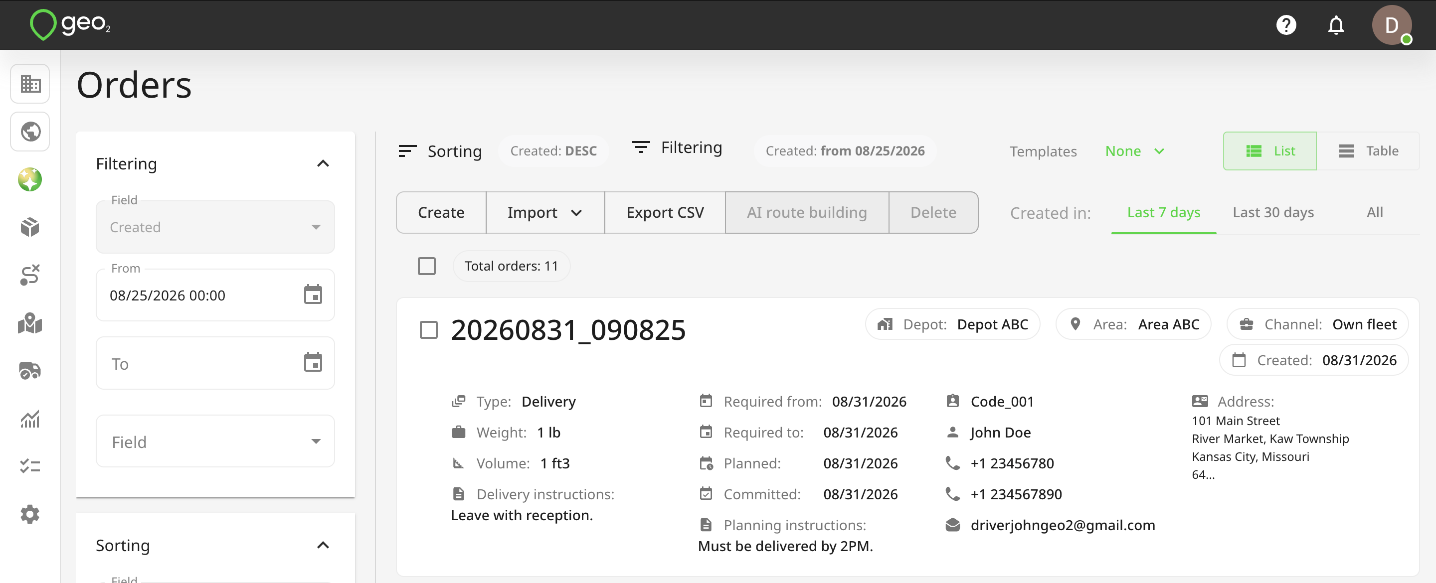Collapse the Filtering panel chevron

(323, 163)
